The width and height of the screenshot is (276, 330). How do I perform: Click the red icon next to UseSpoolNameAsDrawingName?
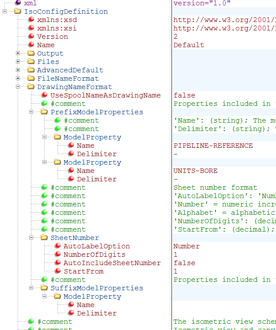tap(44, 95)
